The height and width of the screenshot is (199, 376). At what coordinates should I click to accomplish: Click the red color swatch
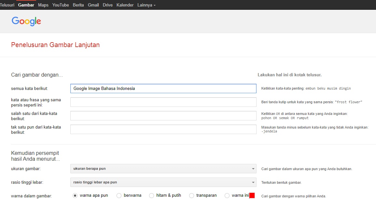252,196
